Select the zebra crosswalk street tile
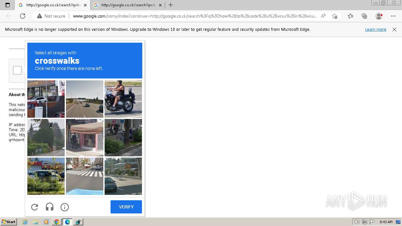The image size is (402, 226). coord(84,176)
